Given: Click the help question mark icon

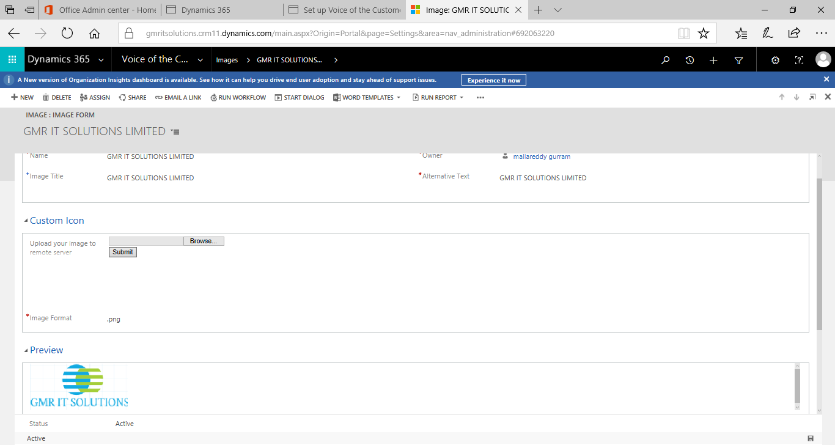Looking at the screenshot, I should (x=799, y=60).
